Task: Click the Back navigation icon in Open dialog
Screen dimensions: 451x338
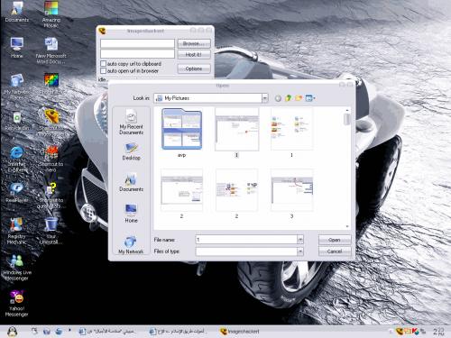Action: click(278, 98)
